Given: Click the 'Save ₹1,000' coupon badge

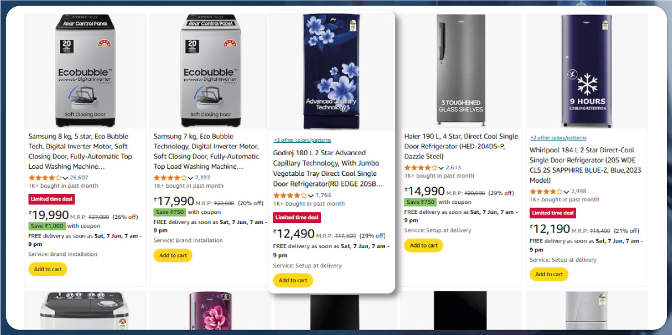Looking at the screenshot, I should [46, 226].
